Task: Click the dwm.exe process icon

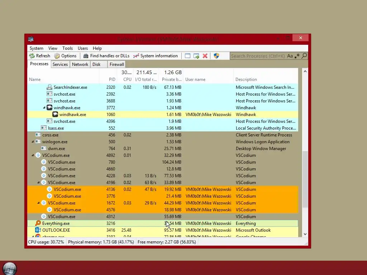Action: click(43, 148)
